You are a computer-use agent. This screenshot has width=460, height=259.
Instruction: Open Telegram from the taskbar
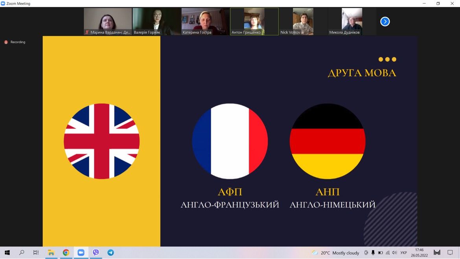pos(111,253)
